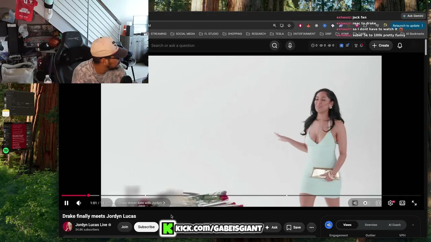This screenshot has width=431, height=242.
Task: Open the Jordyn Lucas Live channel name link
Action: (x=91, y=225)
